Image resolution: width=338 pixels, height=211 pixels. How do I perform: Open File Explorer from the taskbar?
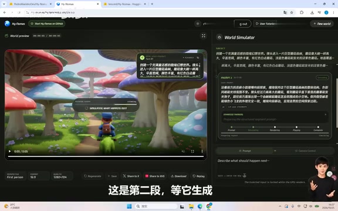coord(191,206)
